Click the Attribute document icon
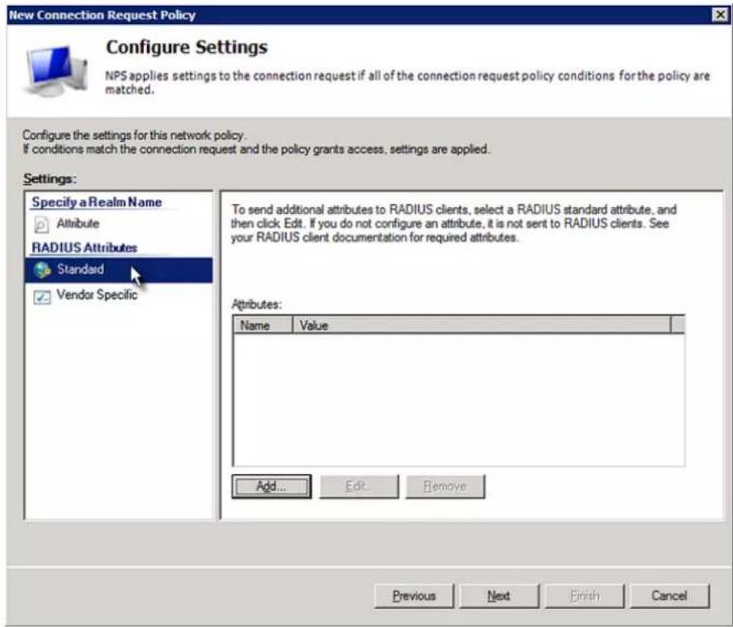Viewport: 733px width, 627px height. (41, 224)
